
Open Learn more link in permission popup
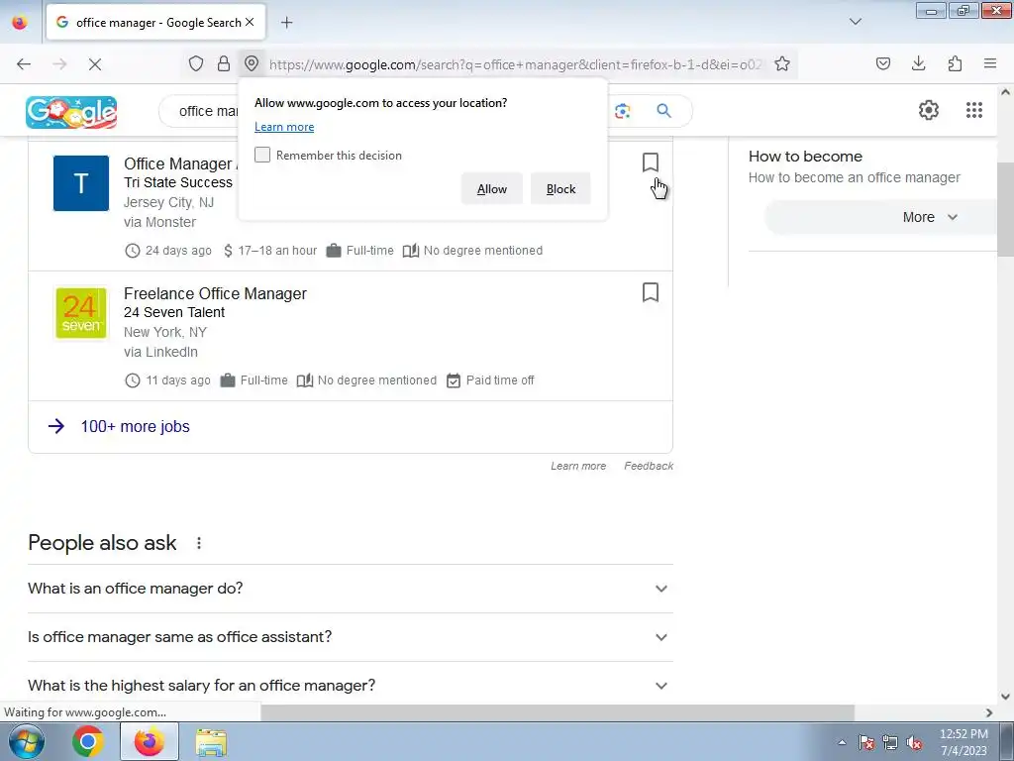pos(284,127)
